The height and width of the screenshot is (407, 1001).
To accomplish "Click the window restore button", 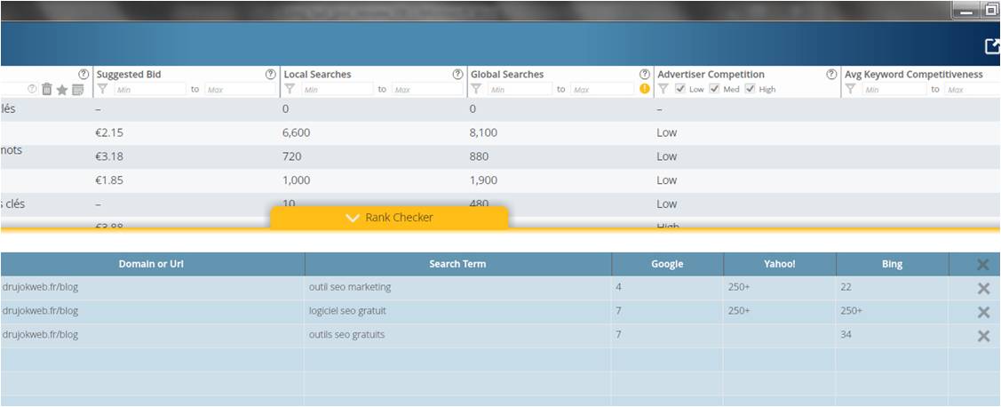I will pyautogui.click(x=993, y=11).
